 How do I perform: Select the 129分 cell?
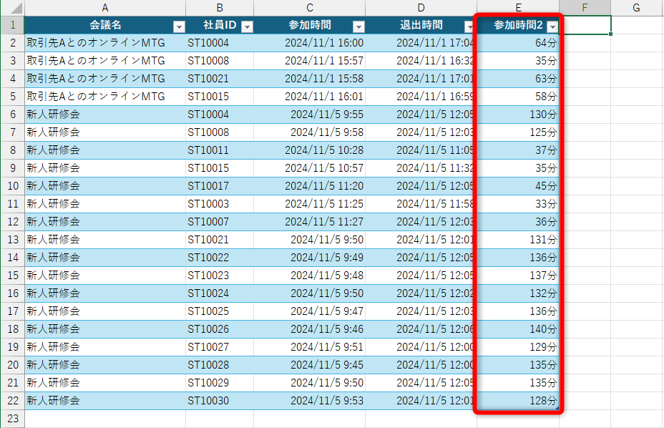pyautogui.click(x=518, y=347)
